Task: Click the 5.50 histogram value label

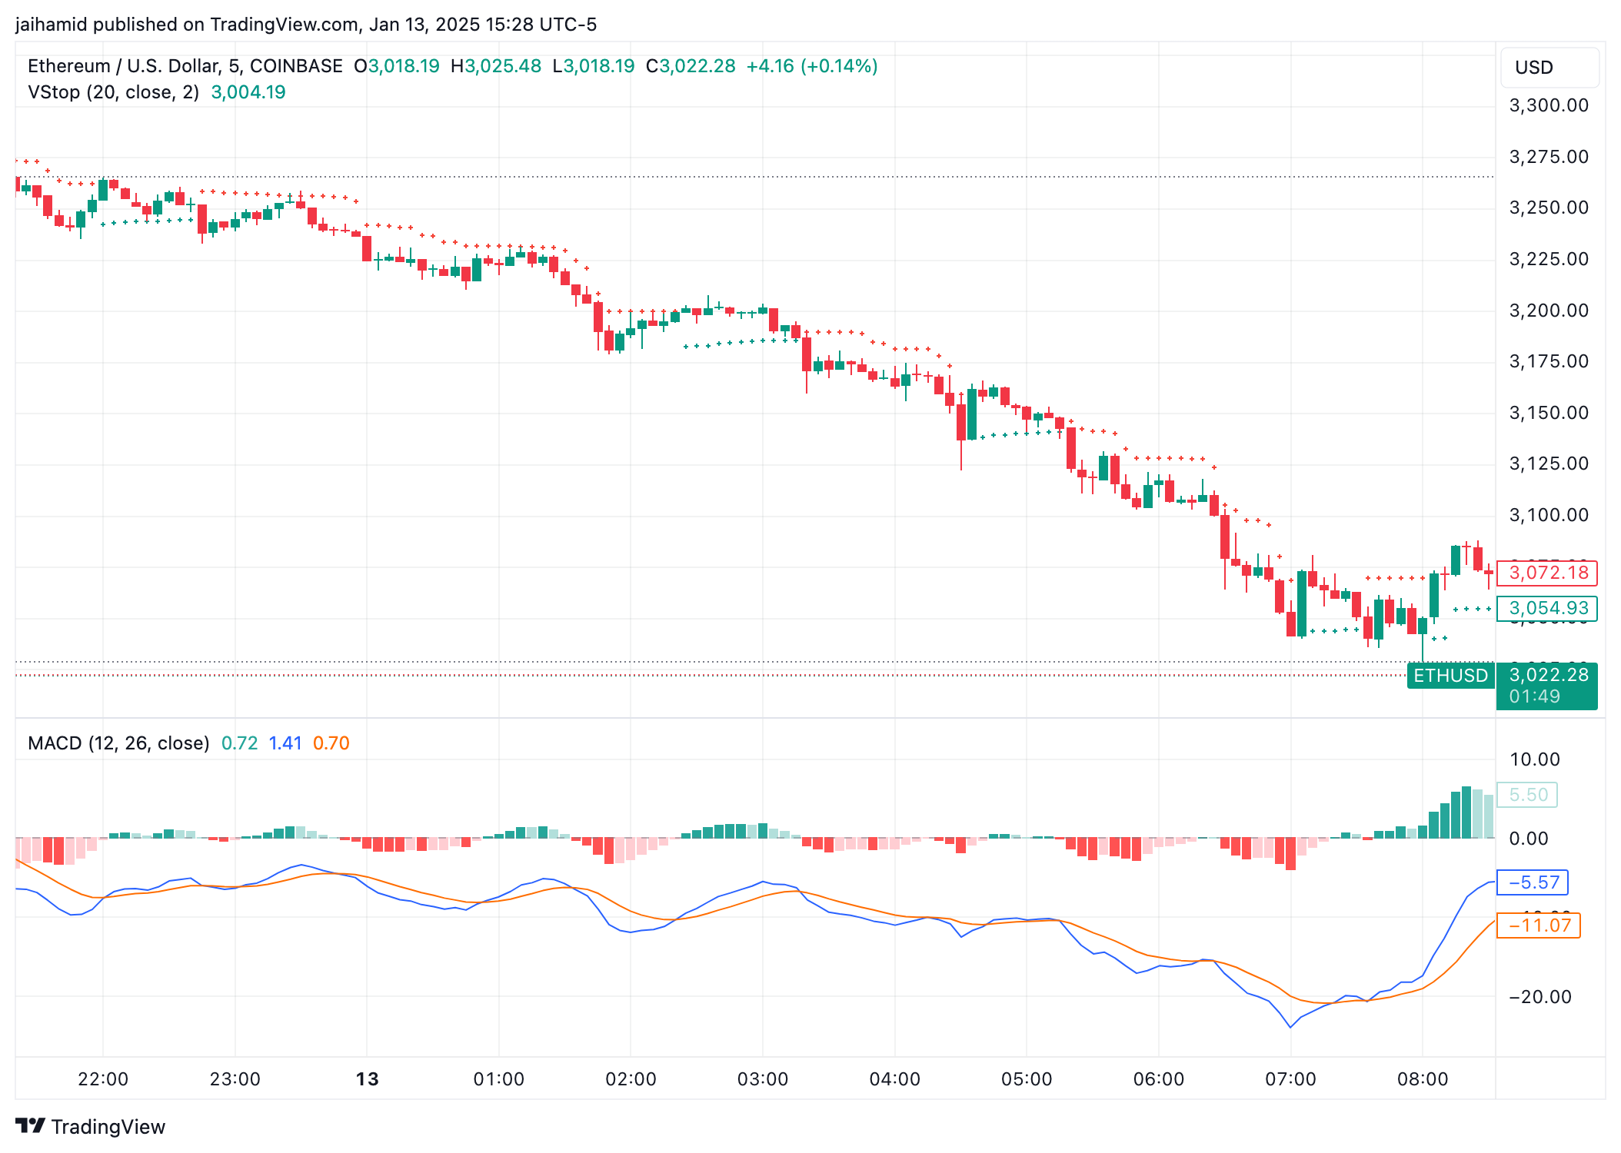Action: [1527, 795]
